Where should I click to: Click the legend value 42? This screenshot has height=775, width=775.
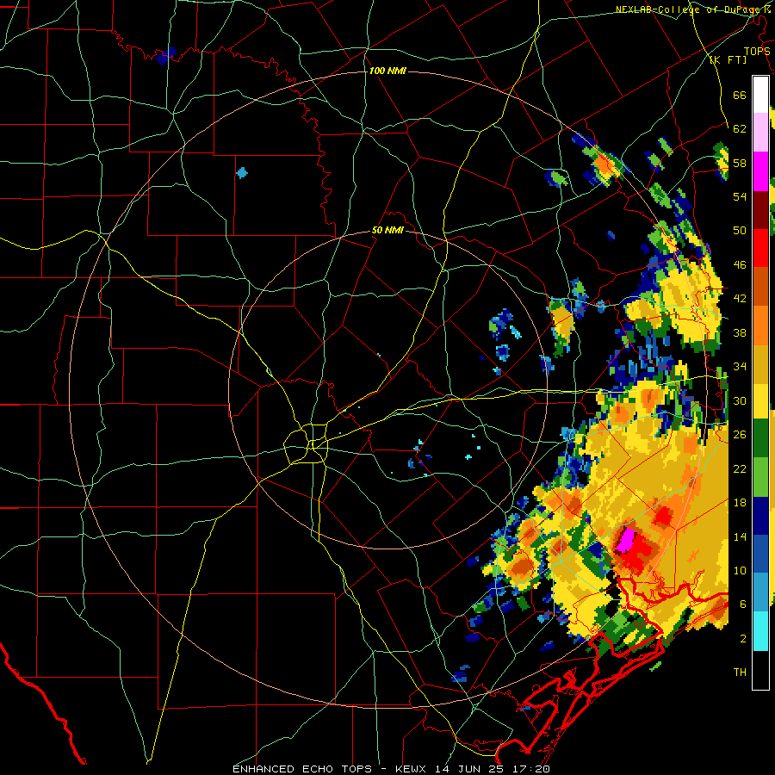(740, 299)
